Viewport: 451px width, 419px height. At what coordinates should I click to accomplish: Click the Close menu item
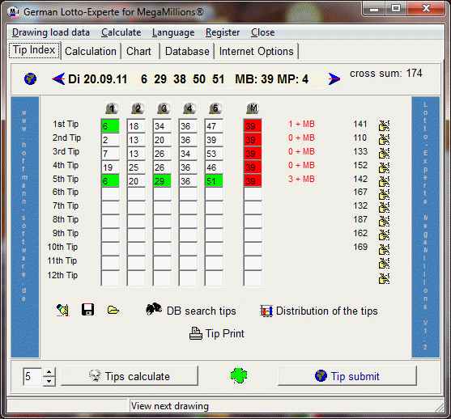262,32
